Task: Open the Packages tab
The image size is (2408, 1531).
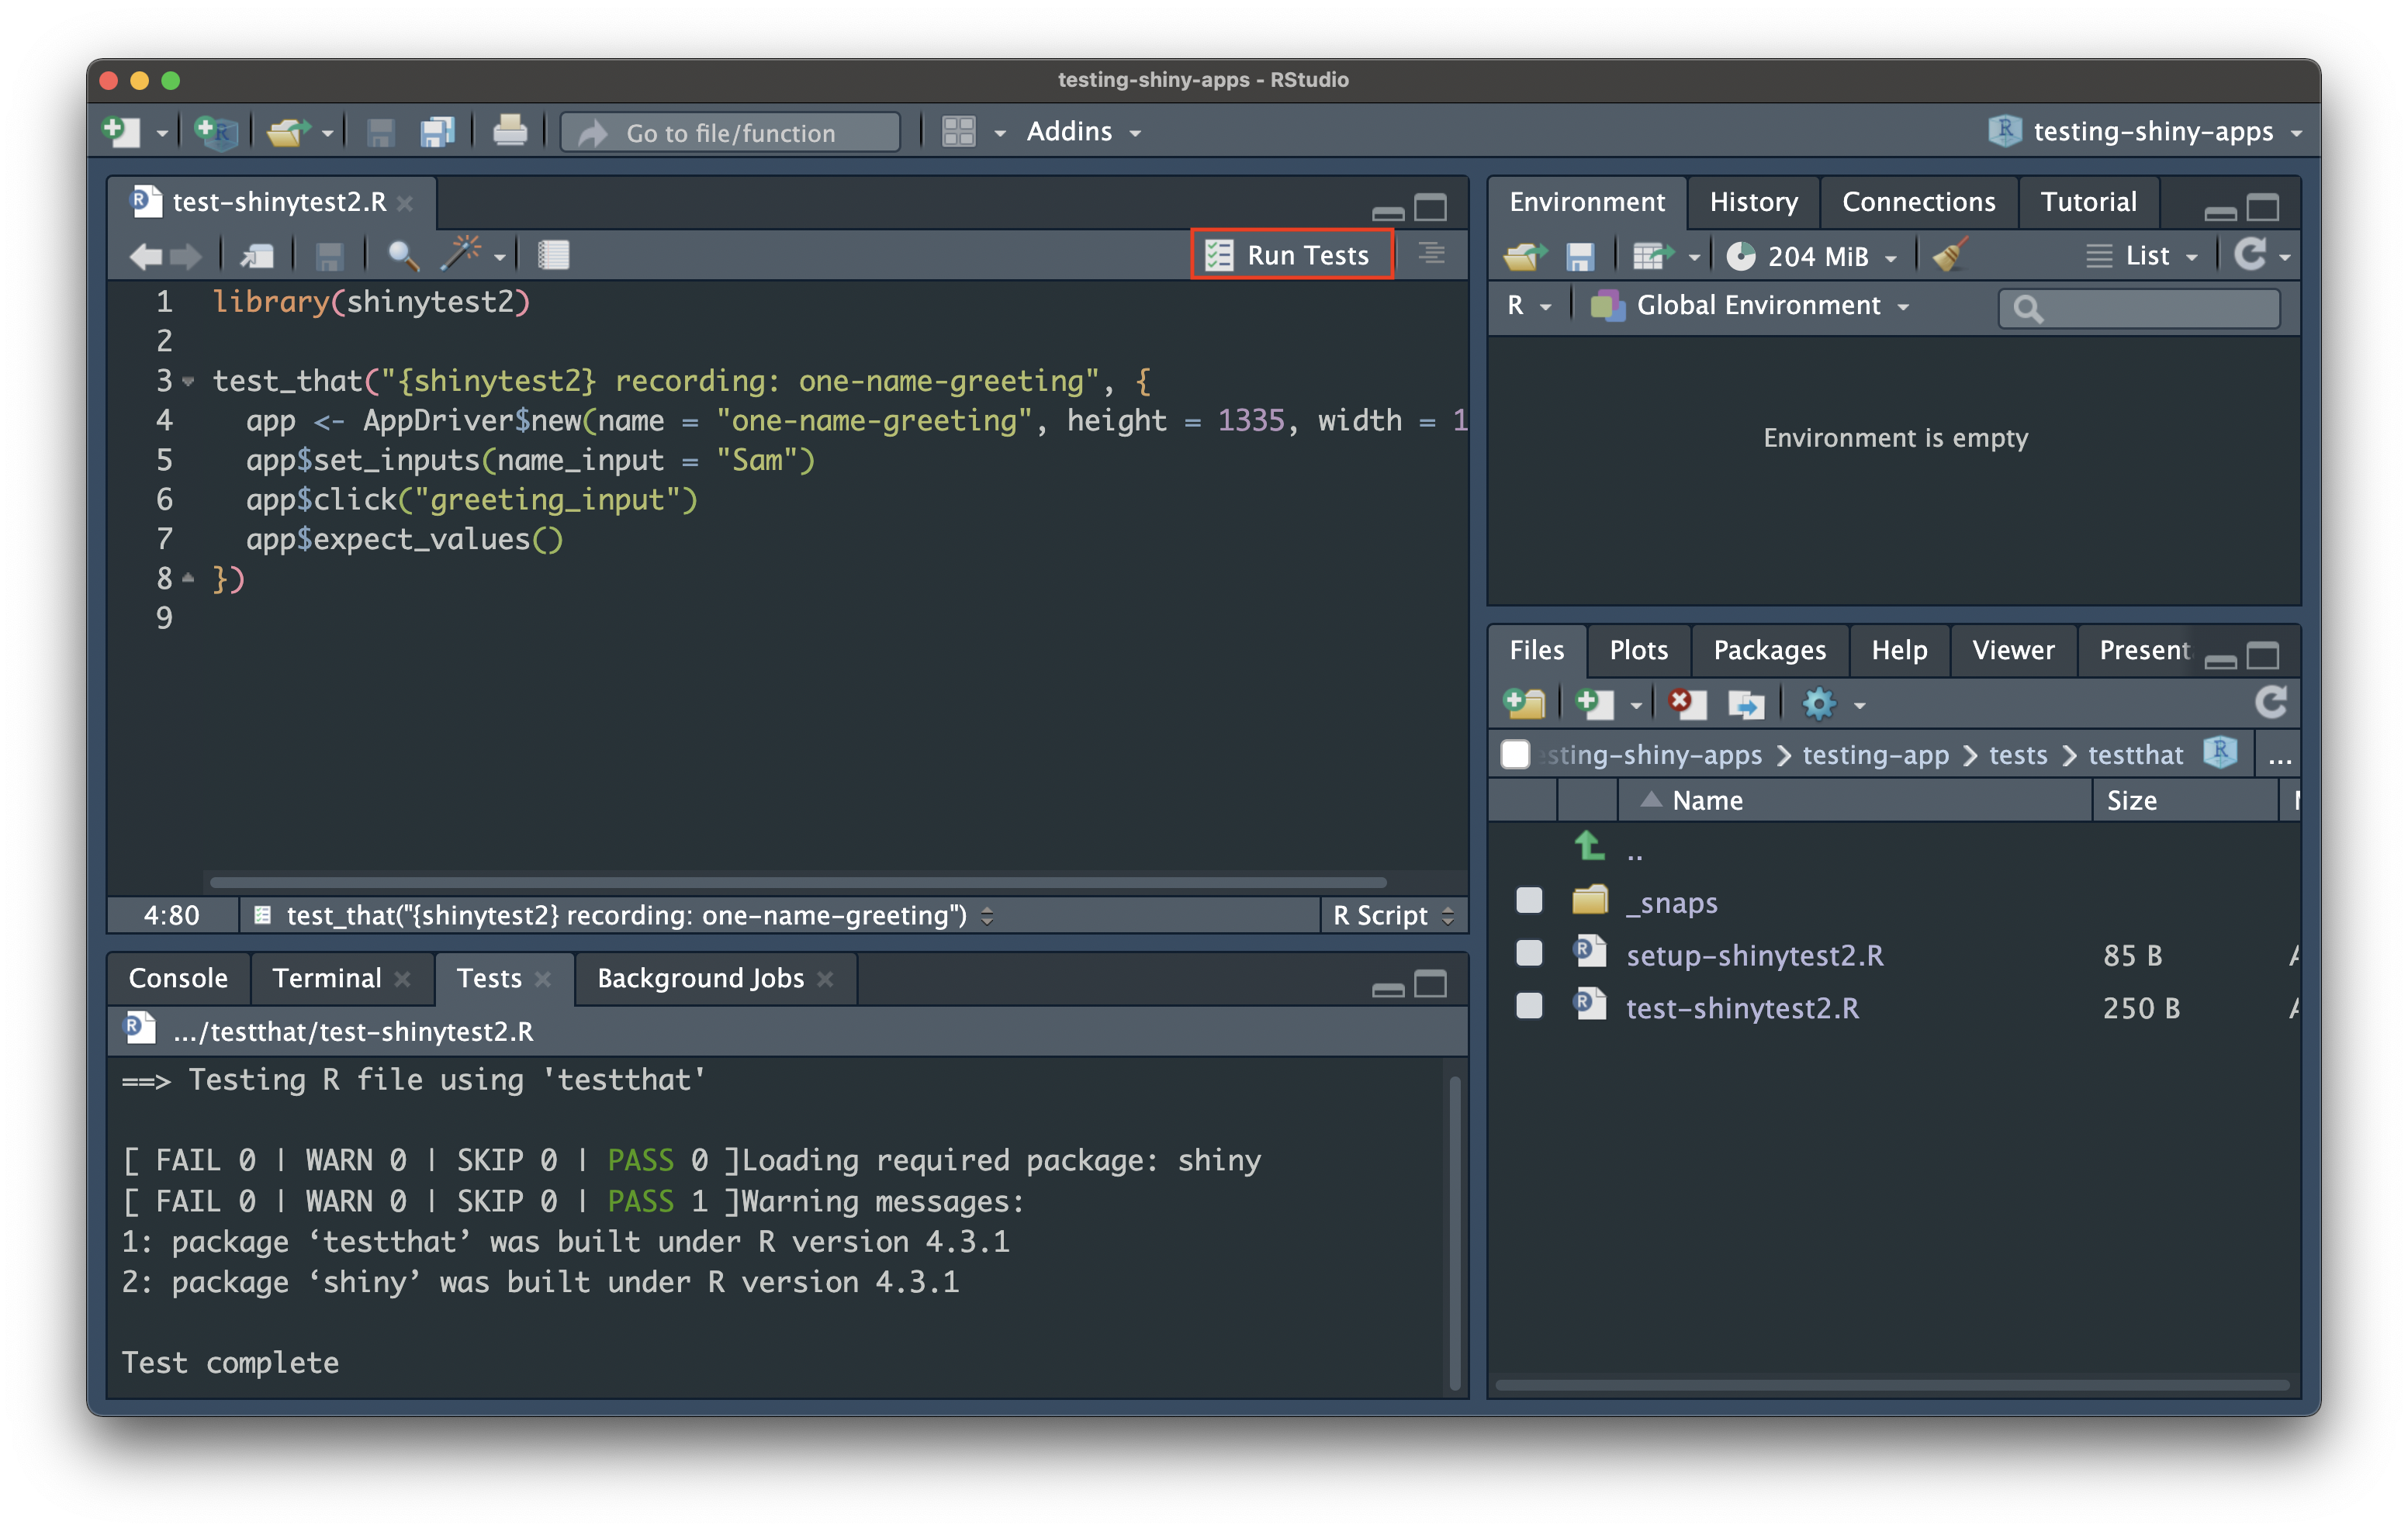Action: pos(1768,650)
